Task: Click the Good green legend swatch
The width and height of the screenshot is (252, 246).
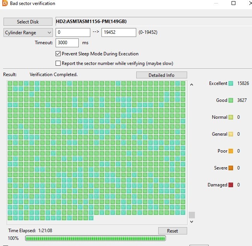Action: click(x=231, y=100)
